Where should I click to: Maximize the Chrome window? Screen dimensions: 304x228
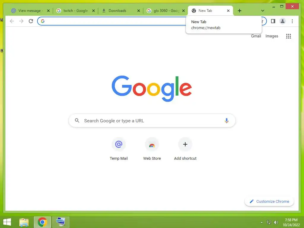tap(282, 7)
